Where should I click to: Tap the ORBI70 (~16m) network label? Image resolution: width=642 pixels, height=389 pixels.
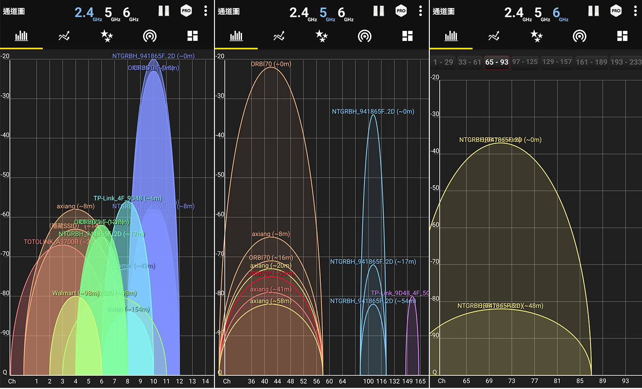pos(271,258)
